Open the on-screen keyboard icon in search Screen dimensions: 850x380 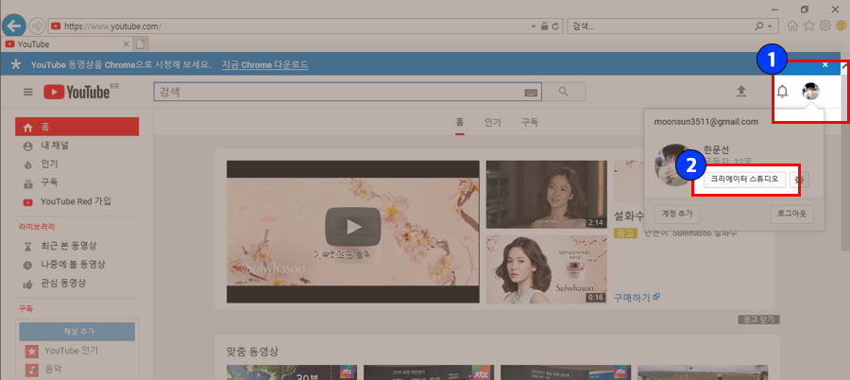pos(533,93)
